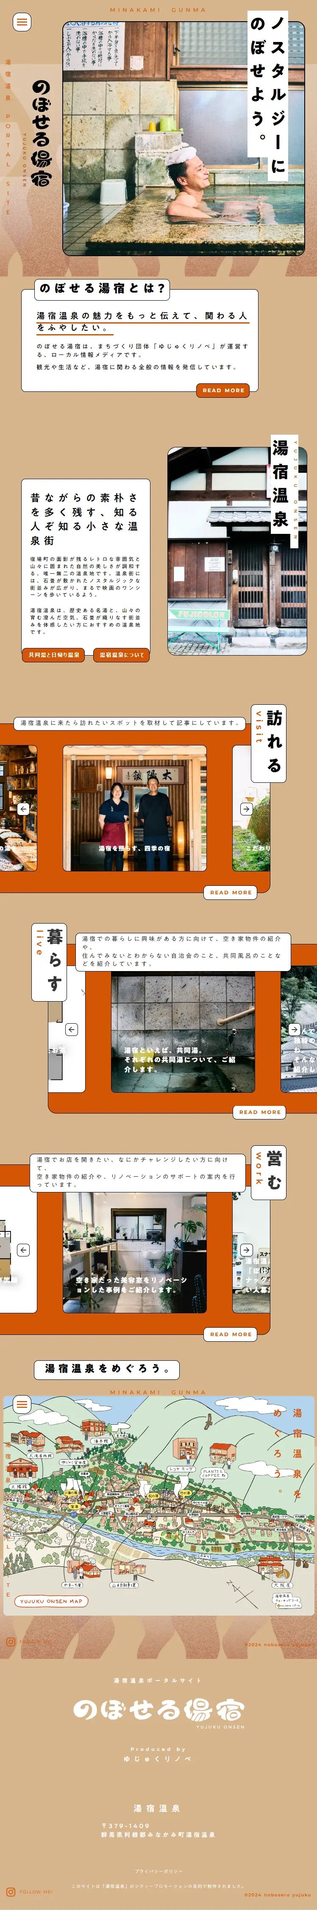This screenshot has height=1915, width=317.
Task: Click READ MORE below the 暮らす carousel
Action: [x=260, y=1112]
